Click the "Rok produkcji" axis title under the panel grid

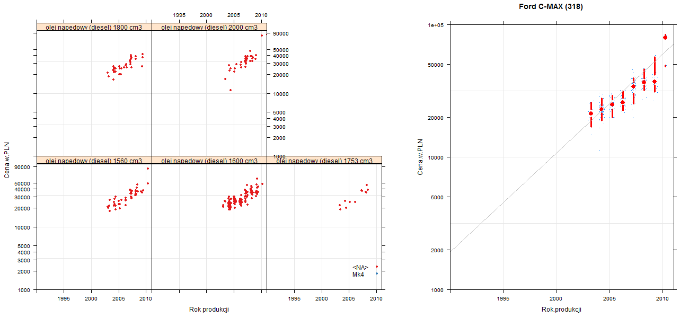209,310
